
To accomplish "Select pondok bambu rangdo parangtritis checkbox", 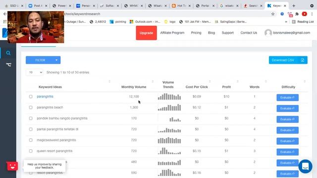I will 31,118.
